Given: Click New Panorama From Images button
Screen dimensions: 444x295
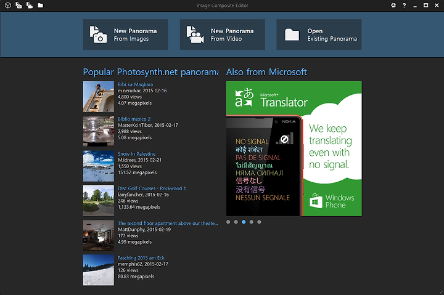Looking at the screenshot, I should point(125,34).
